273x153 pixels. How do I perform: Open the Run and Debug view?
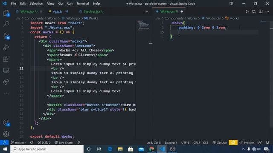(x=6, y=47)
